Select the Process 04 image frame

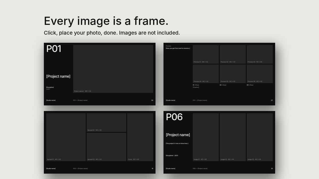pyautogui.click(x=206, y=74)
